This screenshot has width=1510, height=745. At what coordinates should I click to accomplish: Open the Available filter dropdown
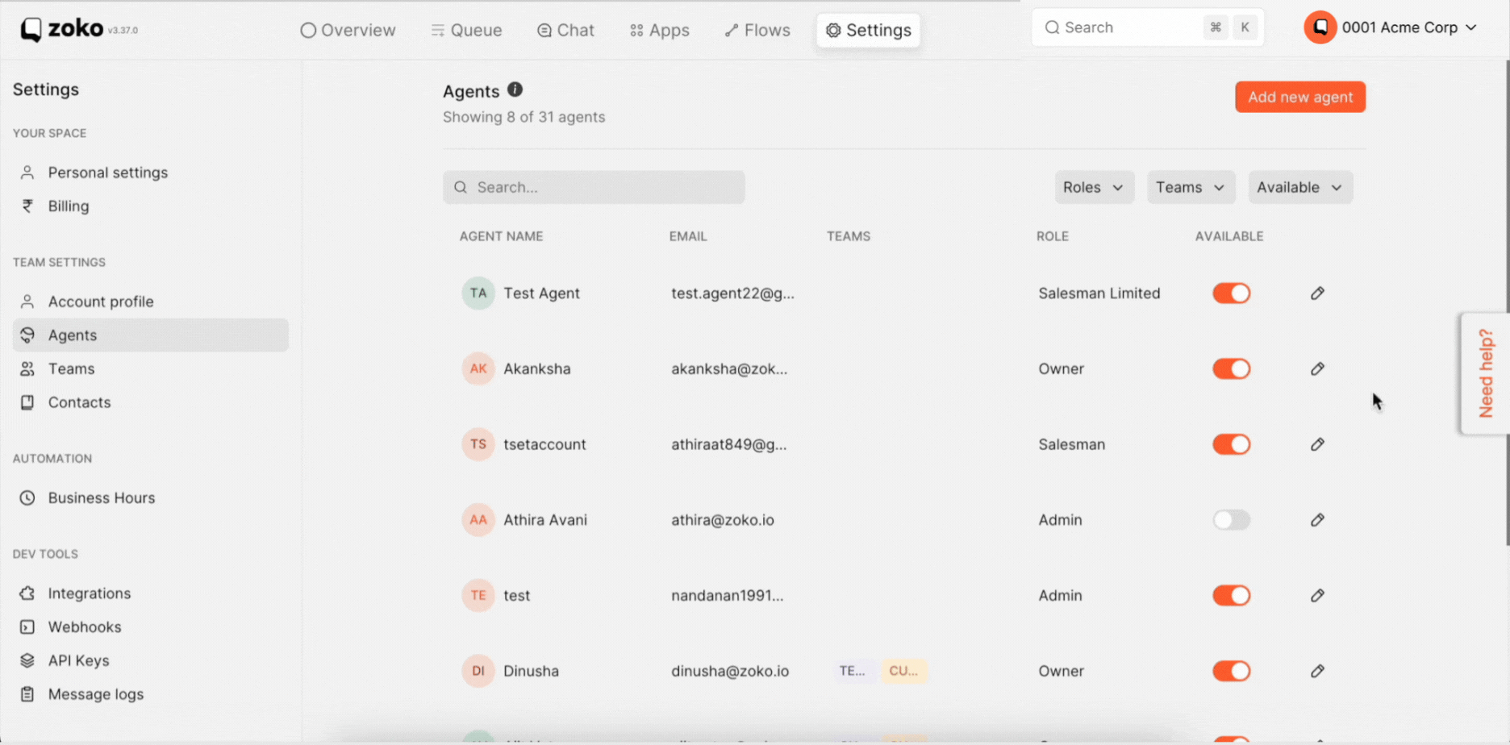[1300, 187]
